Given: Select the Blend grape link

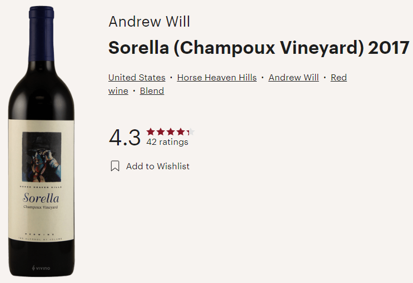Looking at the screenshot, I should pos(152,91).
